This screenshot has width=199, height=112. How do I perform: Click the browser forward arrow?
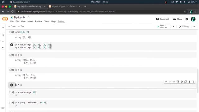[x=8, y=12]
